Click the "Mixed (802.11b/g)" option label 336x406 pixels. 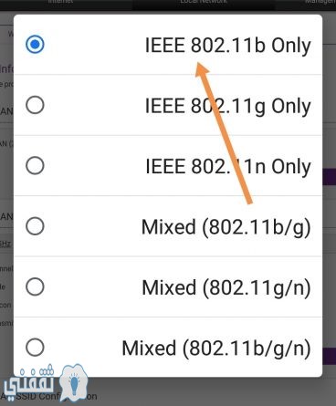point(226,227)
